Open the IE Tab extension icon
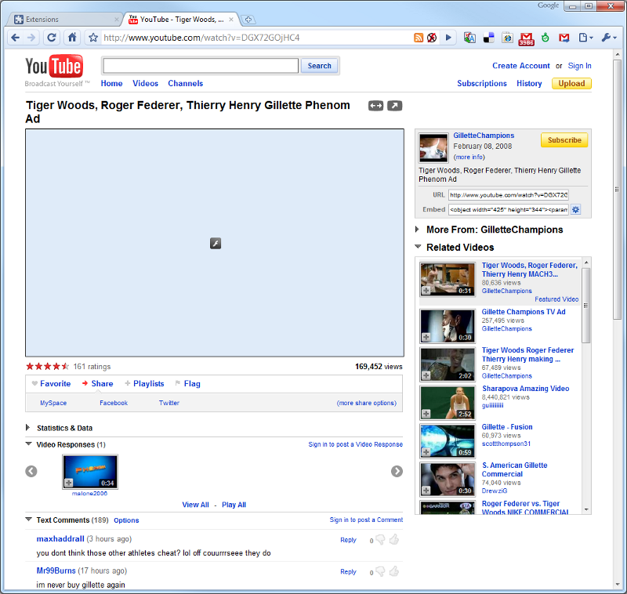This screenshot has height=594, width=627. (x=507, y=38)
